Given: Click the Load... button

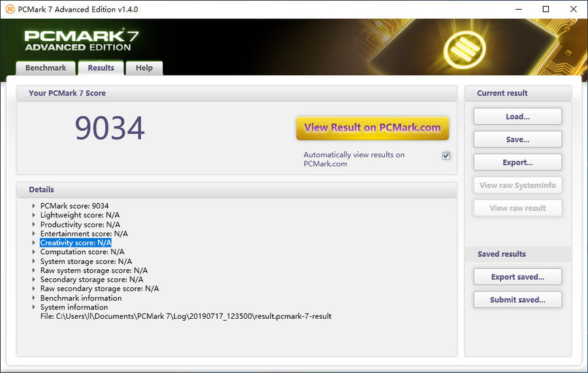Looking at the screenshot, I should (517, 116).
